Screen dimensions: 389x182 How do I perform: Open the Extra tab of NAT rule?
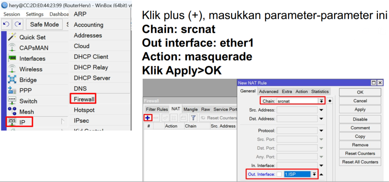point(287,92)
